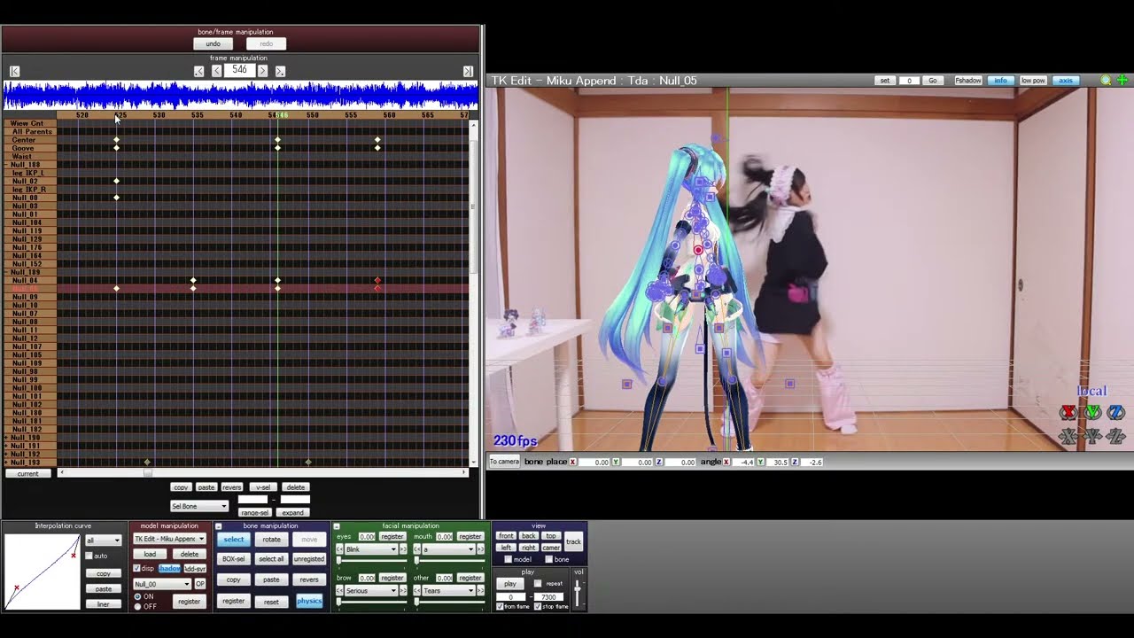Click the green move-view cross icon
Screen dimensions: 1134x638
point(1122,81)
